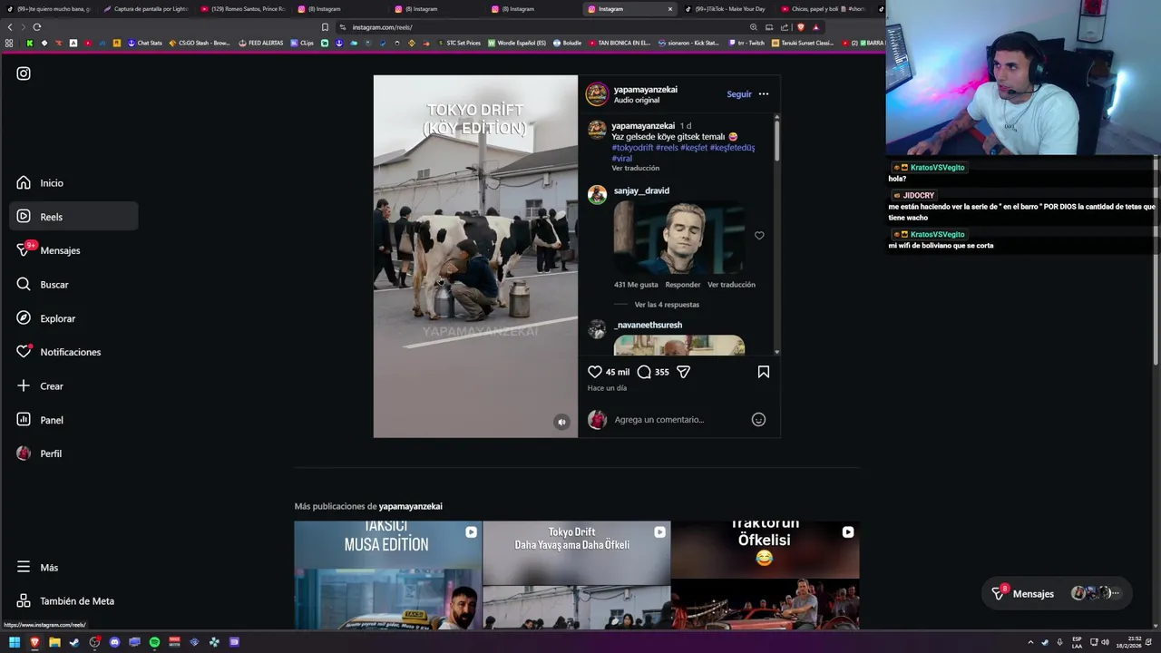Open File Explorer from taskbar
1161x653 pixels.
tap(54, 642)
